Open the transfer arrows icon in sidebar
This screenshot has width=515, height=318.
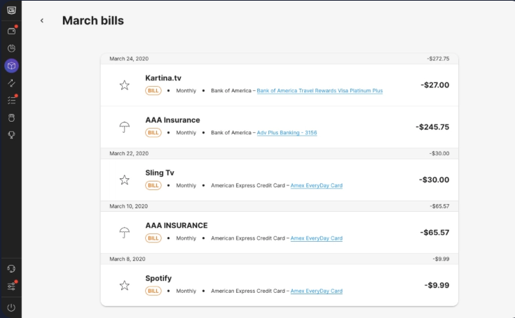click(11, 83)
